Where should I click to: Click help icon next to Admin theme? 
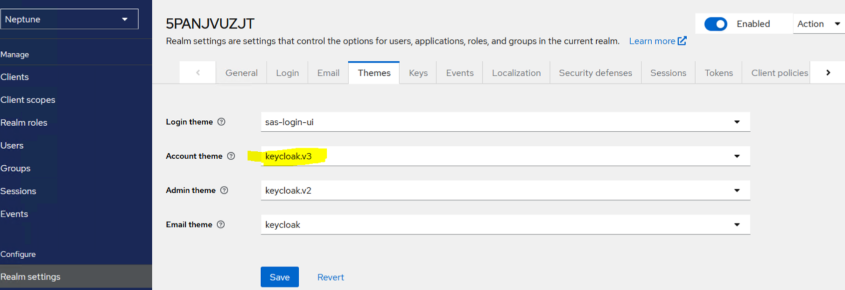(x=224, y=190)
